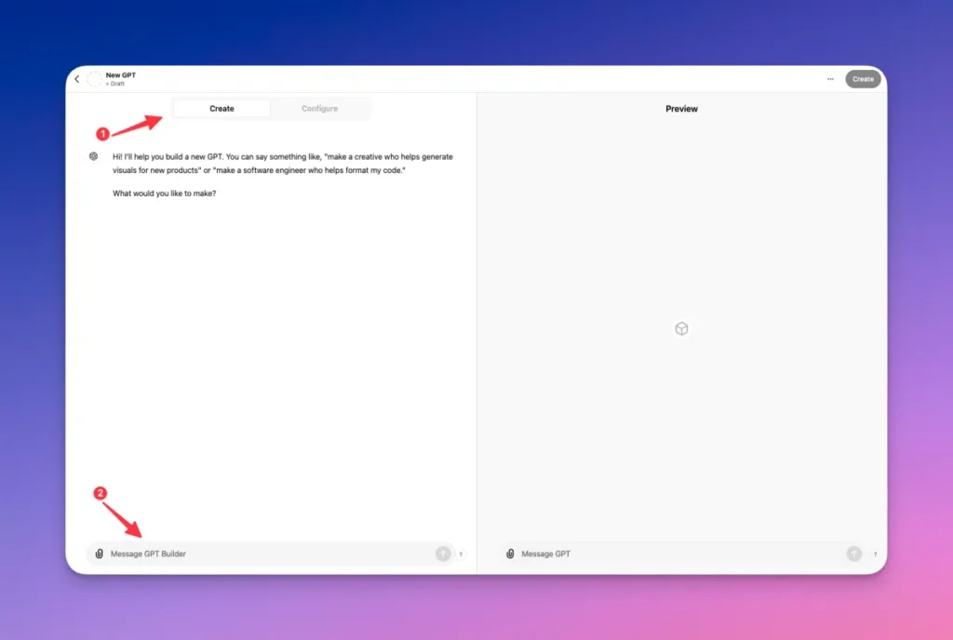Focus the Message GPT Builder input field

pos(271,553)
